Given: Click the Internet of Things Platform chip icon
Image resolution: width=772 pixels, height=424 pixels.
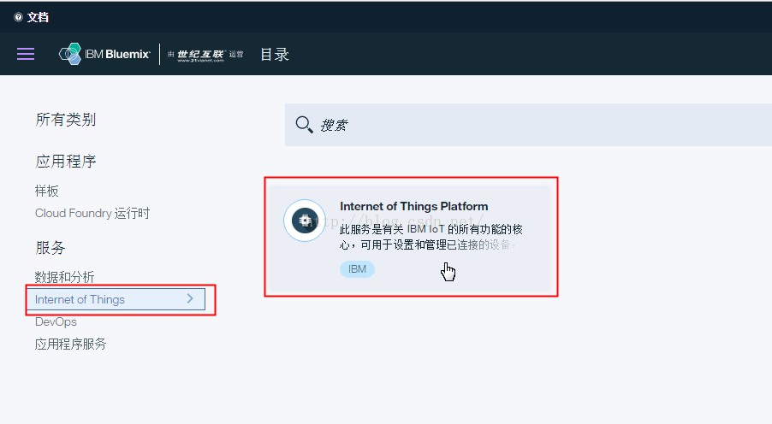Looking at the screenshot, I should pos(305,221).
